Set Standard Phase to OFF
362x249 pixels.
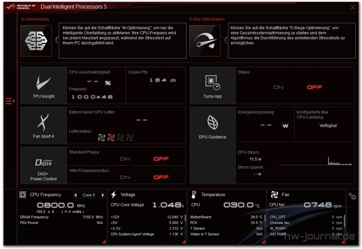pos(161,159)
